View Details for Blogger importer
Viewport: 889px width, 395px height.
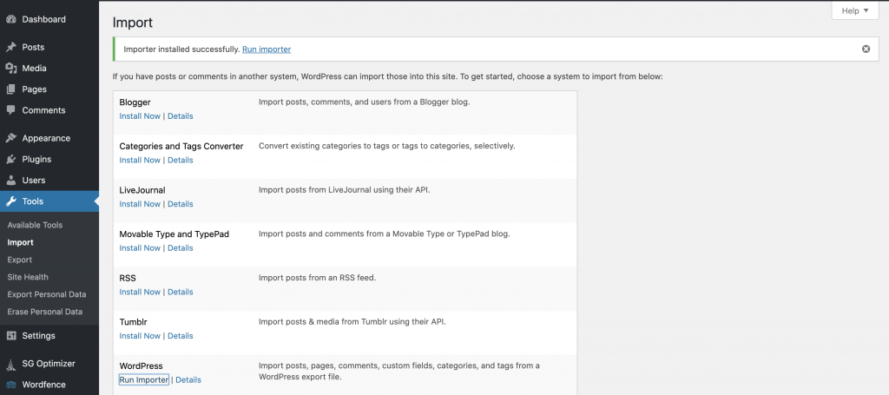[x=181, y=116]
